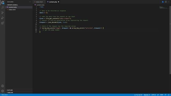This screenshot has height=96, width=171.
Task: Open notifications bell in status bar
Action: click(169, 95)
